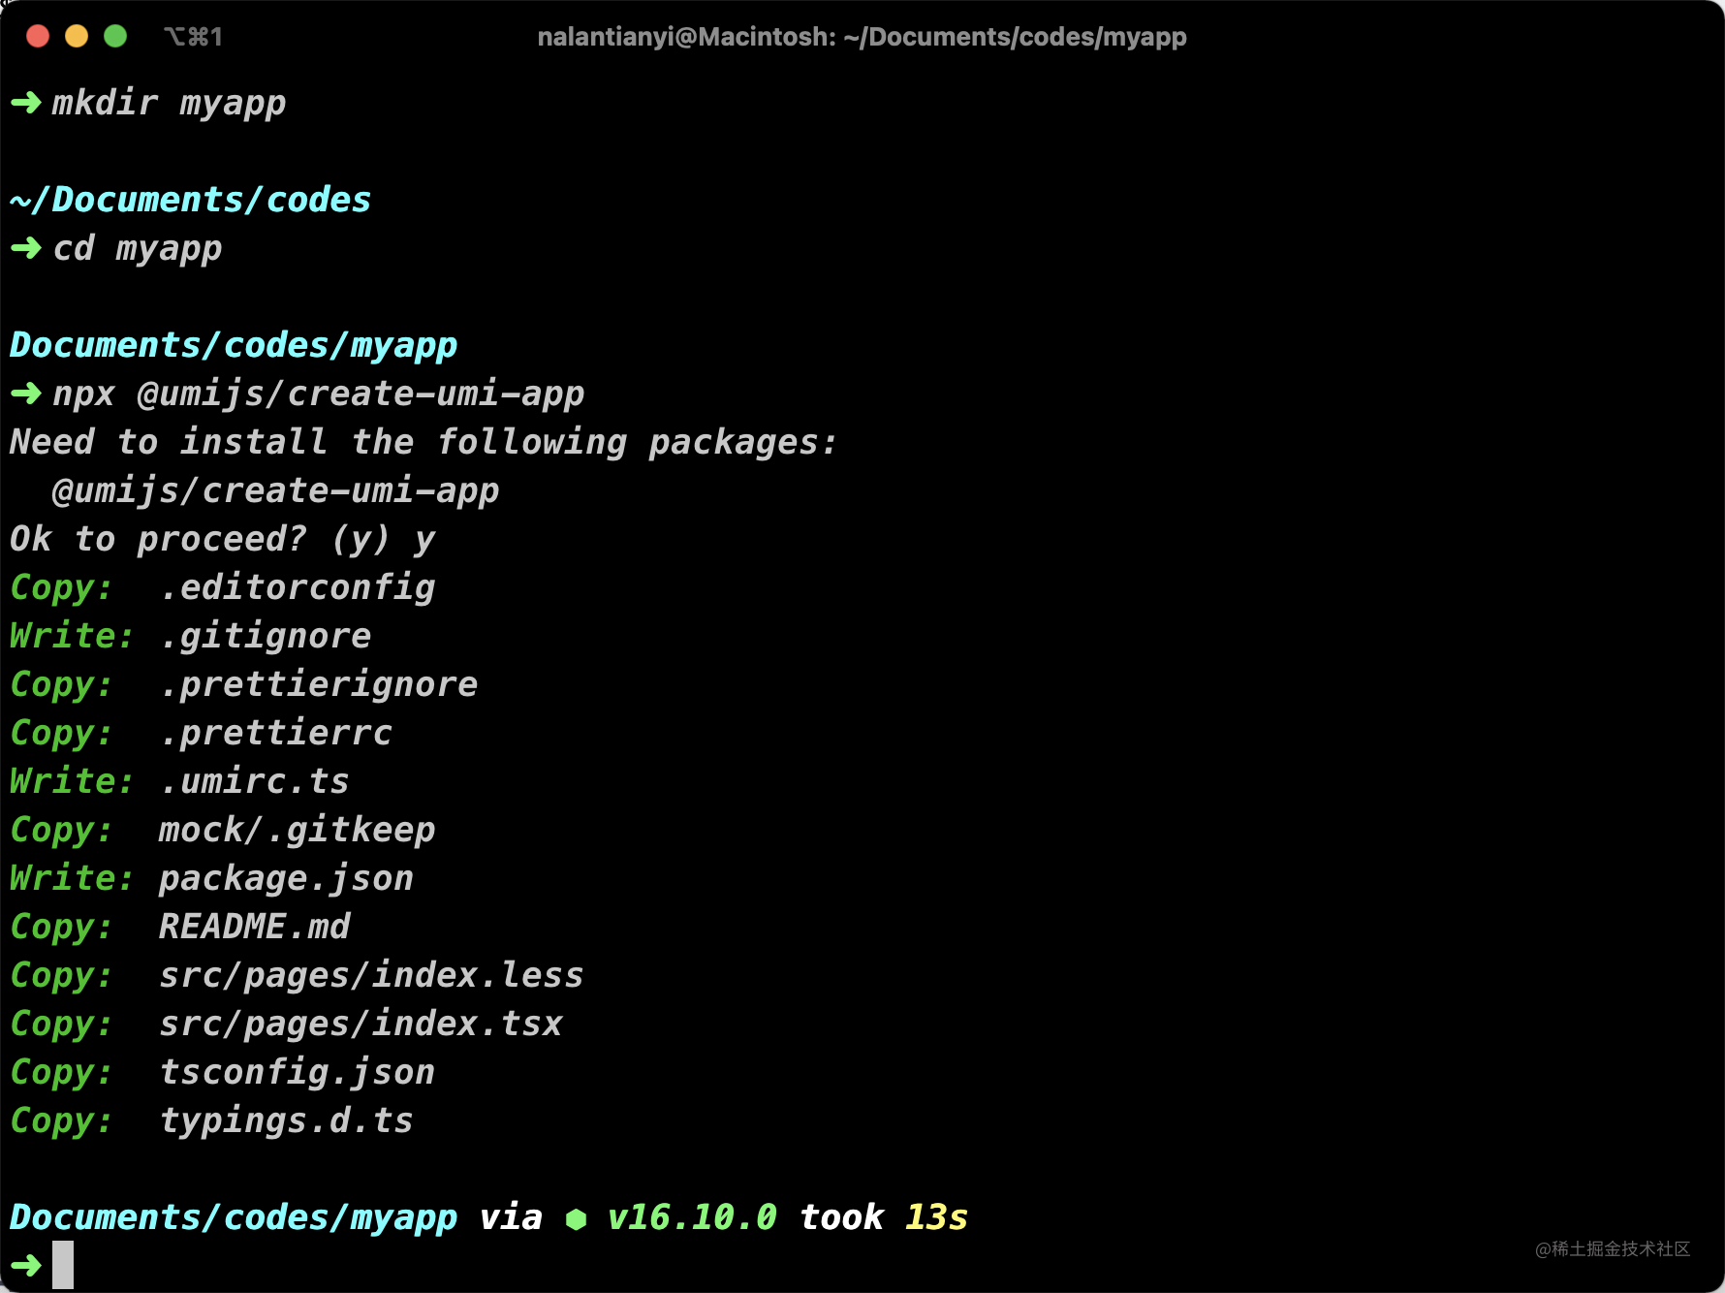
Task: Click the yellow '13s' duration text
Action: click(936, 1217)
